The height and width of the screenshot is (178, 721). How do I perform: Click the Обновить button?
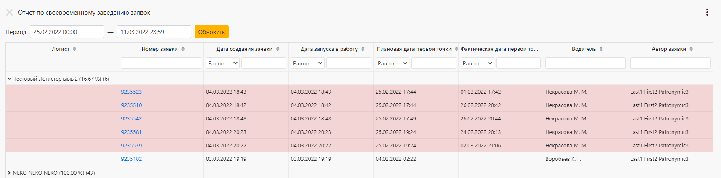(x=211, y=32)
